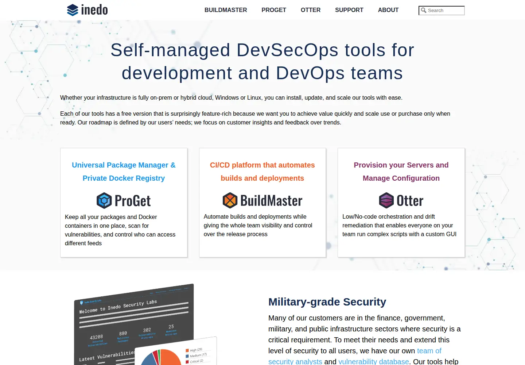Click 'Automate builds and deployments' description
Screen dimensions: 525x365
coord(258,226)
